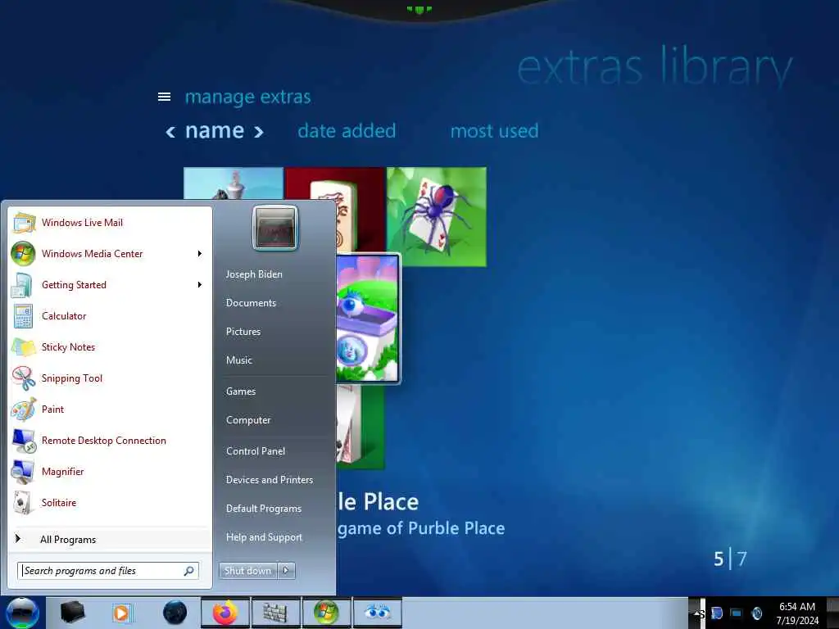Viewport: 839px width, 629px height.
Task: Click the Shut down button
Action: click(248, 571)
